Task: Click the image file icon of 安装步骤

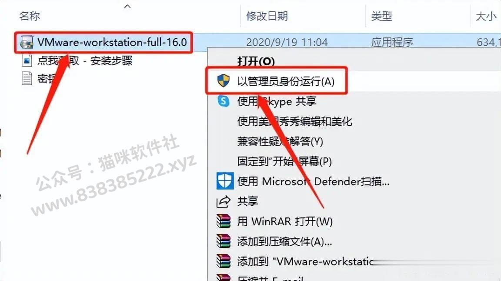Action: point(27,60)
